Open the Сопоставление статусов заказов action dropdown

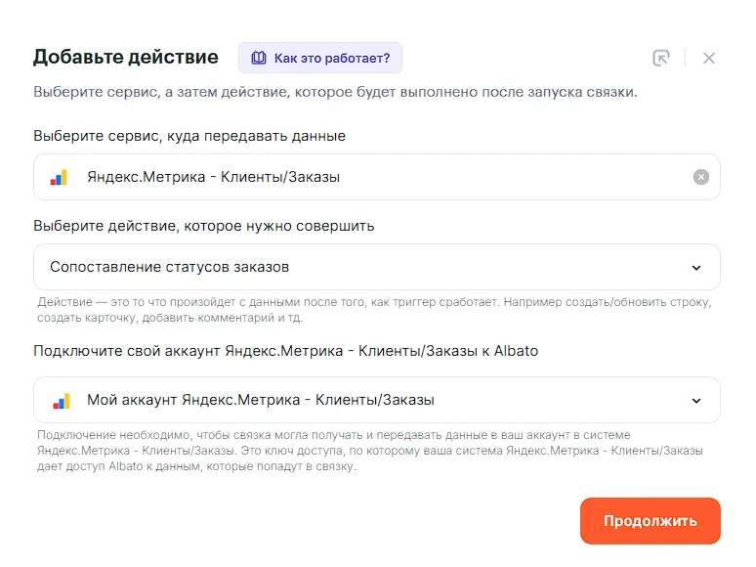pyautogui.click(x=377, y=267)
